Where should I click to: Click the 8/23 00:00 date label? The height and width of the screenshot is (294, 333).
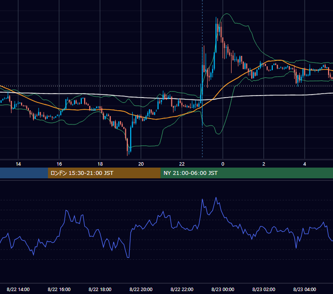(x=223, y=289)
